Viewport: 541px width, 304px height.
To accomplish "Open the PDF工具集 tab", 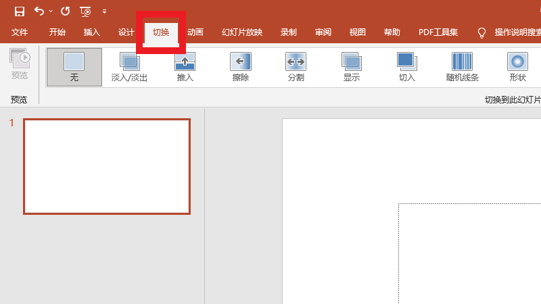I will (x=438, y=32).
